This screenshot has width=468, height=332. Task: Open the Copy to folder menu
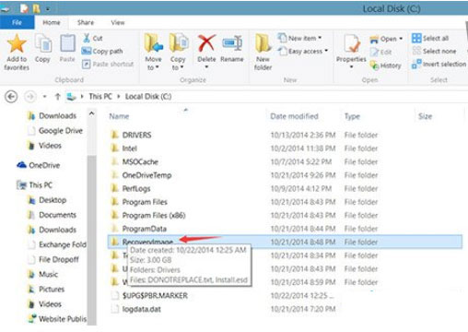(x=178, y=53)
